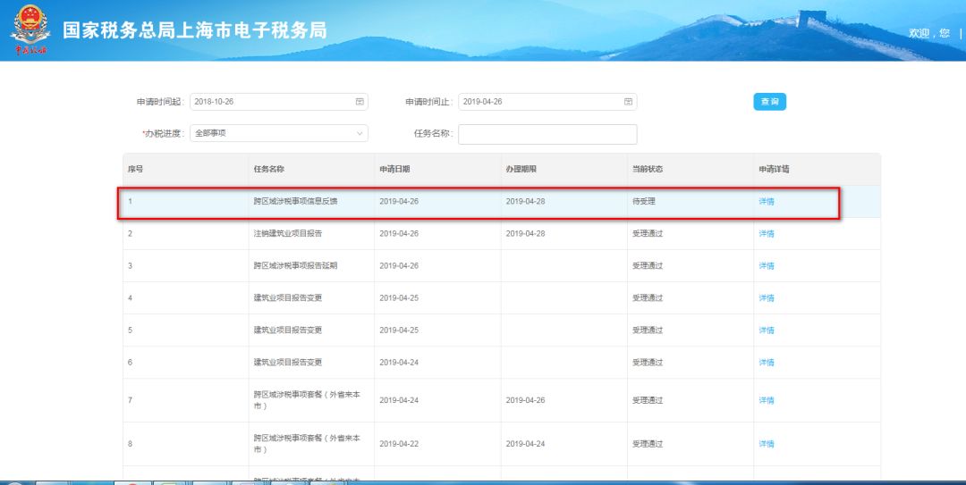Focus the 任务名称 text input
Viewport: 966px width, 485px height.
(547, 134)
